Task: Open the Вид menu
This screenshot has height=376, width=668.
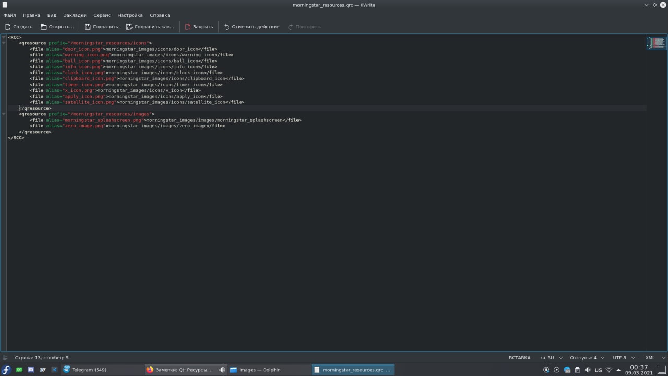Action: click(x=52, y=15)
